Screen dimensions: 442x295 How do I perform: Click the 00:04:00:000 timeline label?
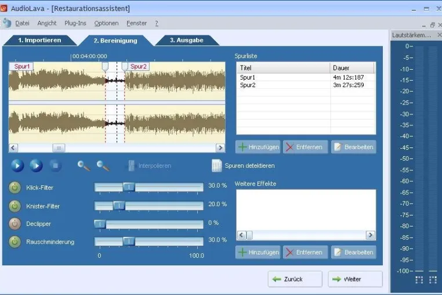[90, 56]
